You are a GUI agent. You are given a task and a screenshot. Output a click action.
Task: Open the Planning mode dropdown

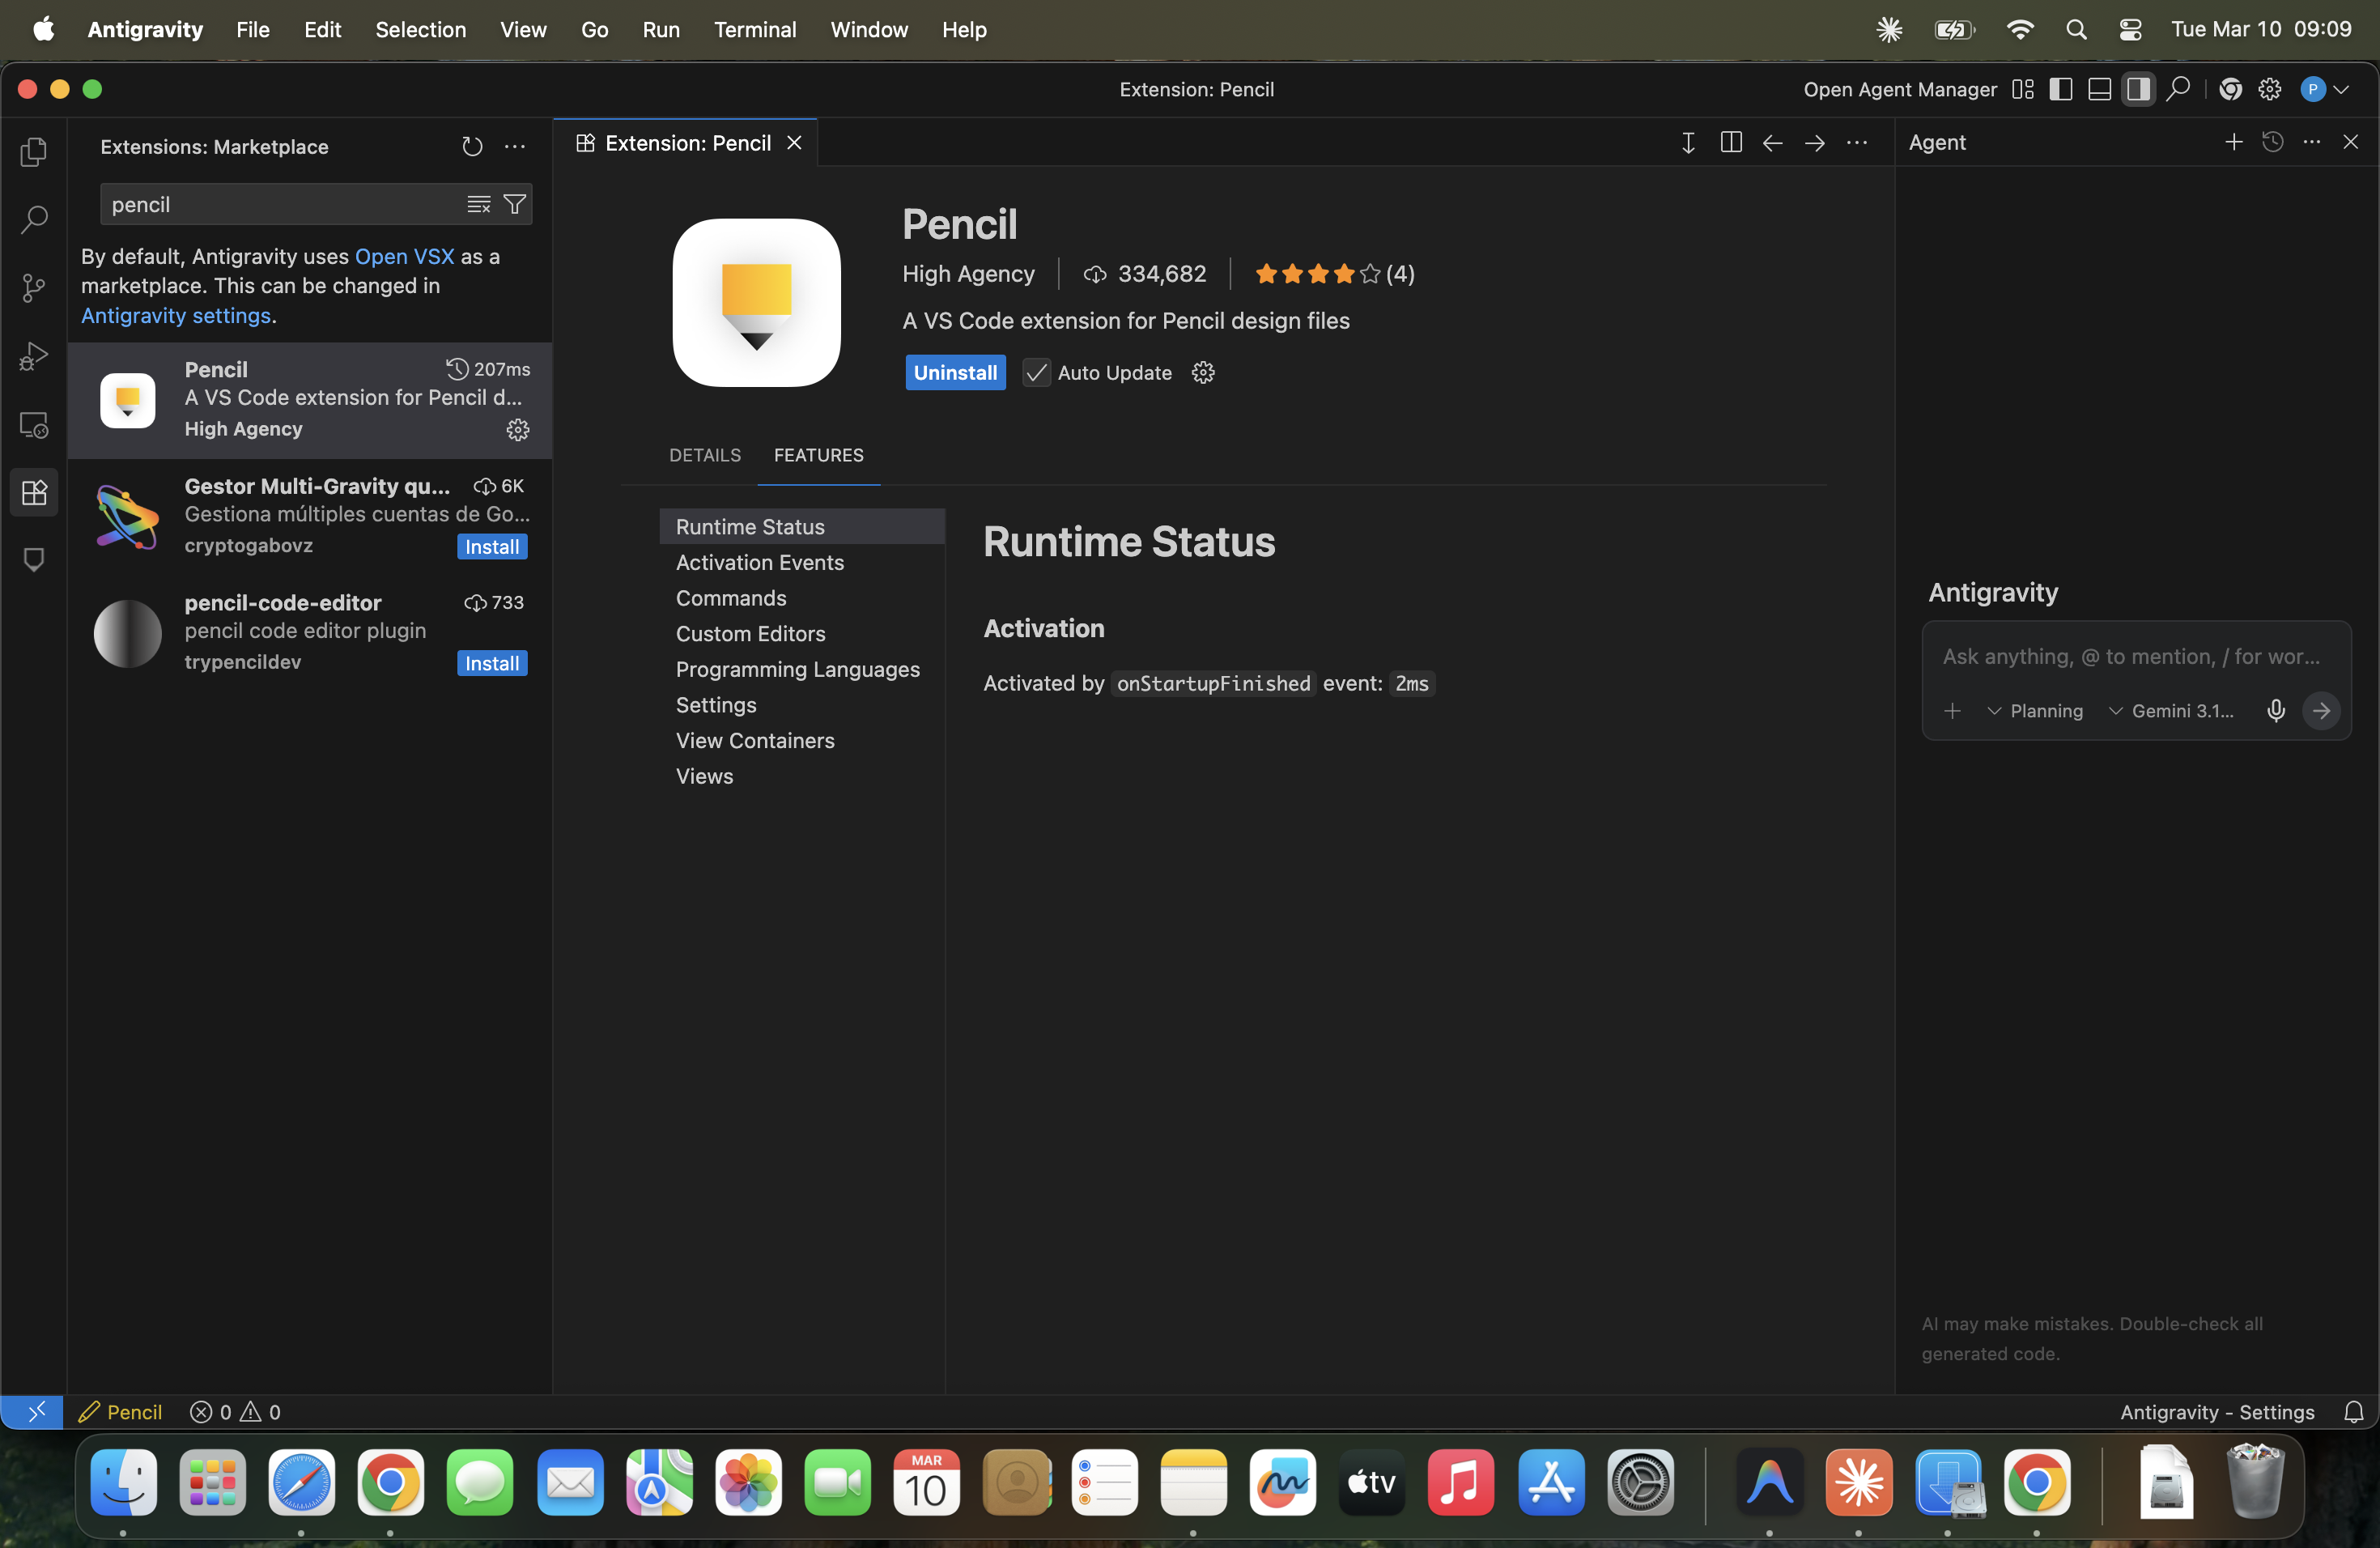(x=2035, y=711)
